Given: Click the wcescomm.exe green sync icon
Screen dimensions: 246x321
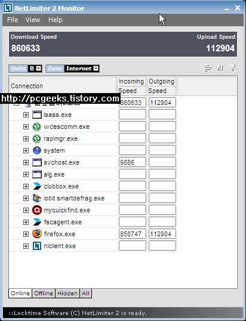Looking at the screenshot, I should click(37, 126).
